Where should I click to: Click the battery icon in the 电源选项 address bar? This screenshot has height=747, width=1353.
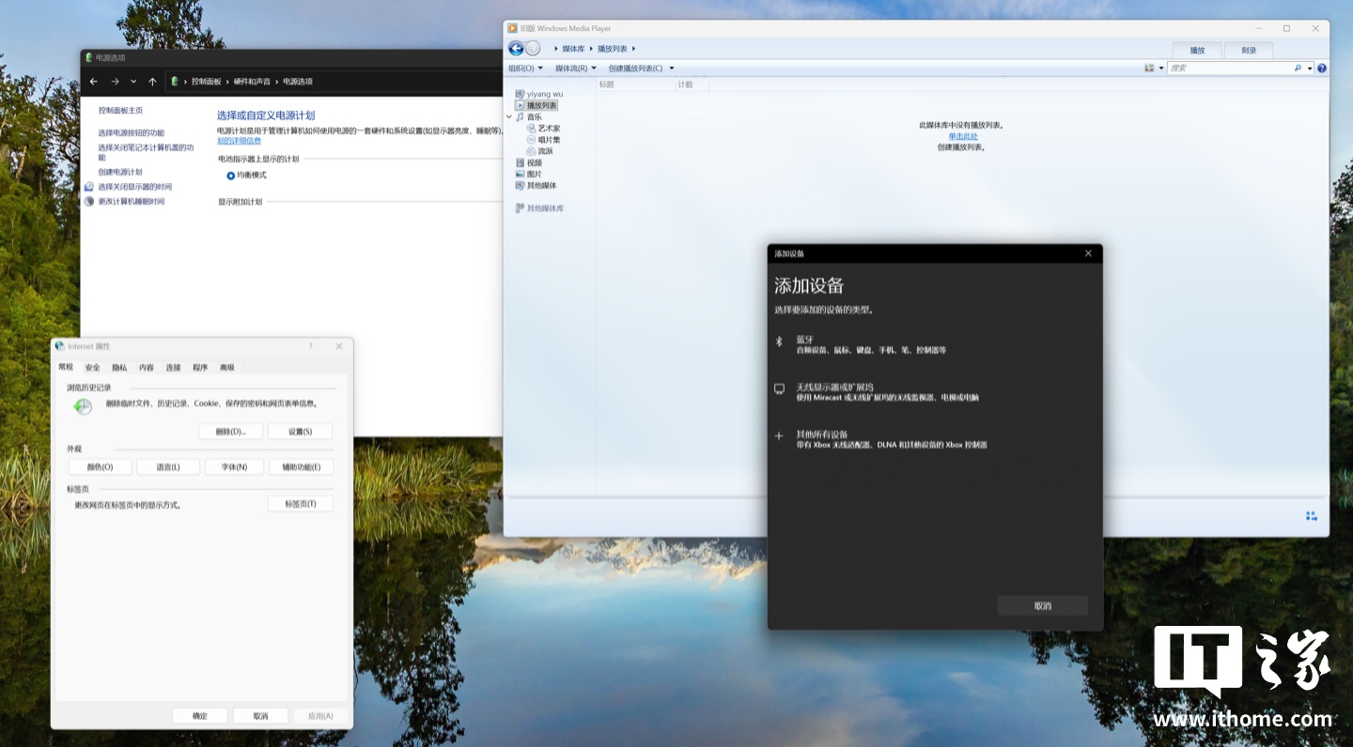coord(175,82)
